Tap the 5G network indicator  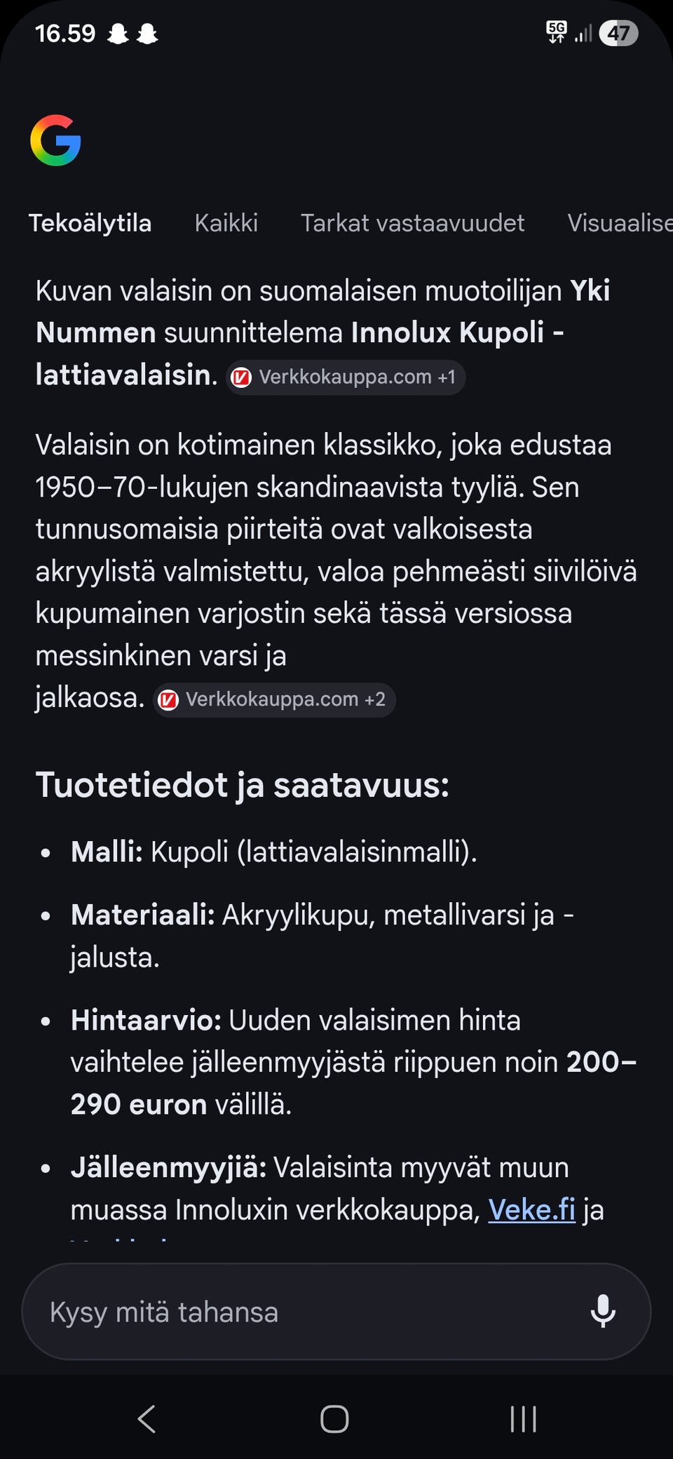pos(555,32)
